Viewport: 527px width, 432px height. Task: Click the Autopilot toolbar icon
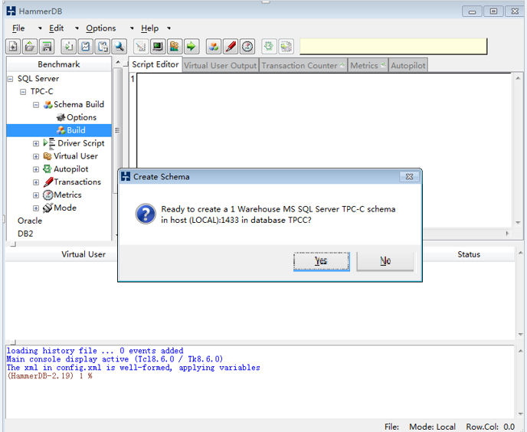coord(269,47)
